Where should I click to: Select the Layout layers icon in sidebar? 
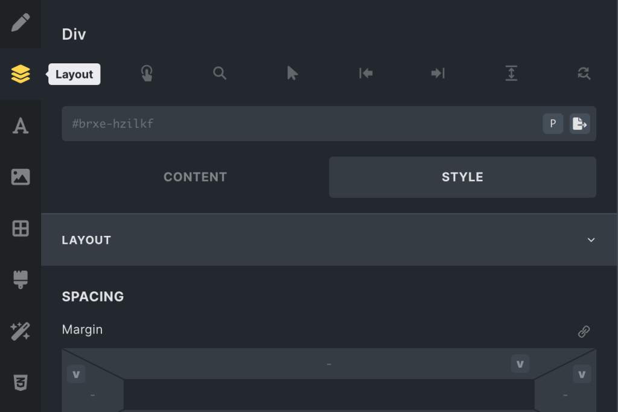(21, 74)
